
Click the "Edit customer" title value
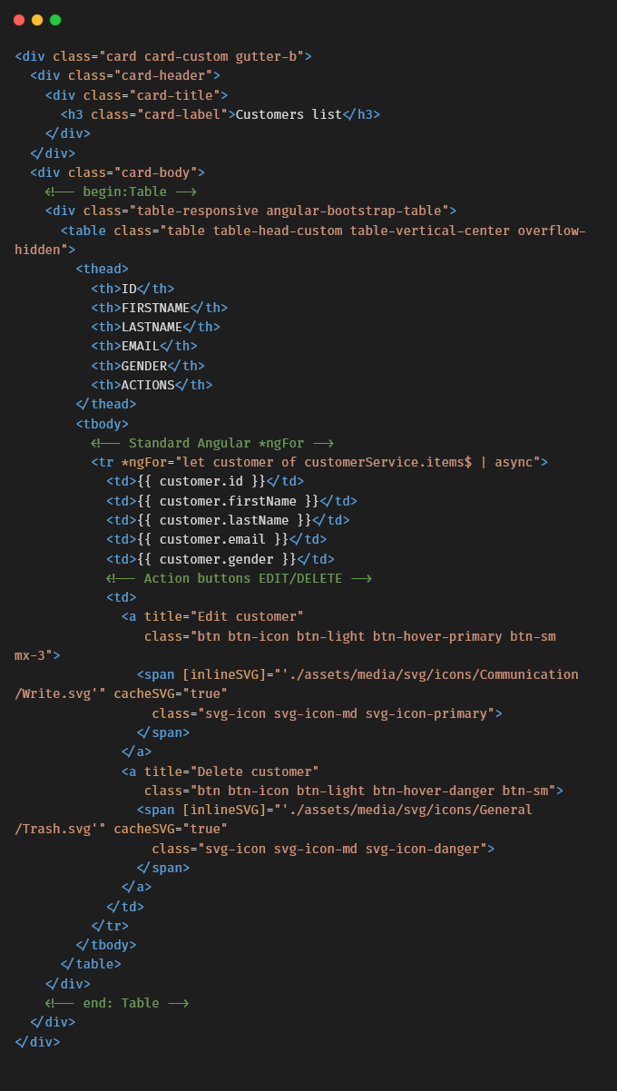[247, 616]
